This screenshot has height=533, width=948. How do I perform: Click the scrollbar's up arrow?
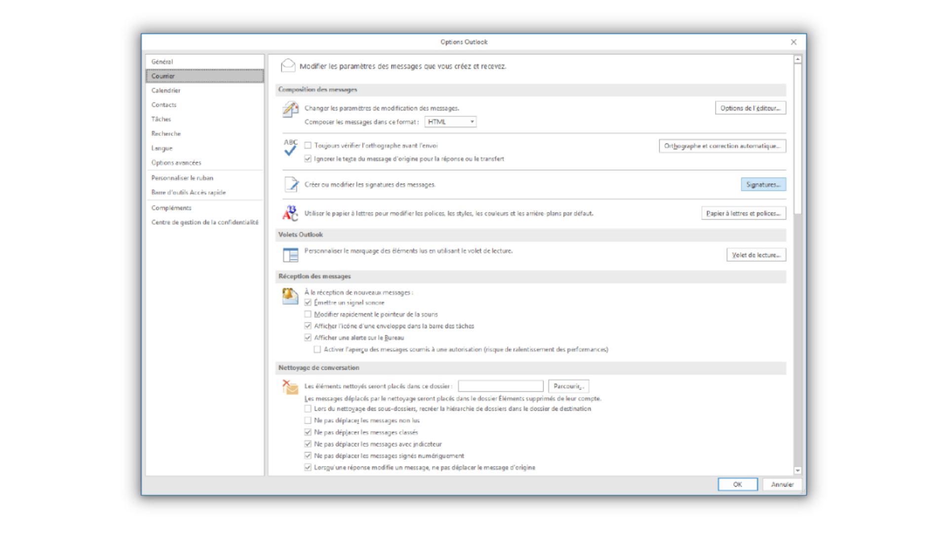tap(797, 59)
